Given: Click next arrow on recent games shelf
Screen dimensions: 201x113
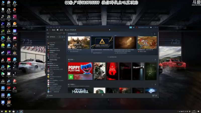Looking at the screenshot, I should coord(155,60).
